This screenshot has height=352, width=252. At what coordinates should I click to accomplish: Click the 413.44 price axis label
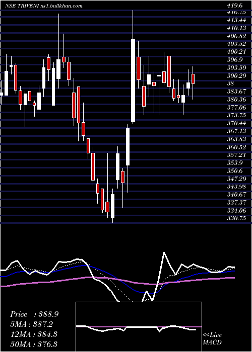236,21
